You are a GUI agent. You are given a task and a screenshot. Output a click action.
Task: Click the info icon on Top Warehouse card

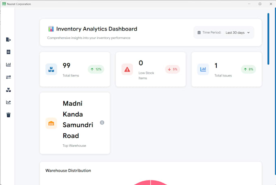(x=102, y=122)
